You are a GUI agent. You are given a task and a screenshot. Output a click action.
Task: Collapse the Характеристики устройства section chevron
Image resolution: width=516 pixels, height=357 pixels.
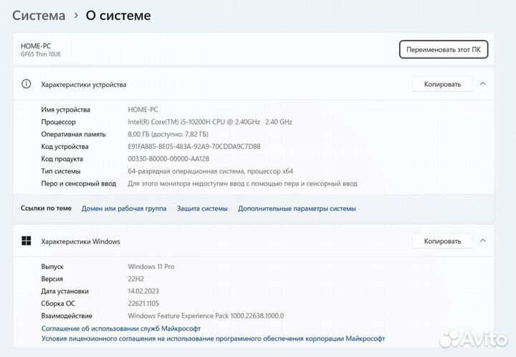click(x=482, y=84)
